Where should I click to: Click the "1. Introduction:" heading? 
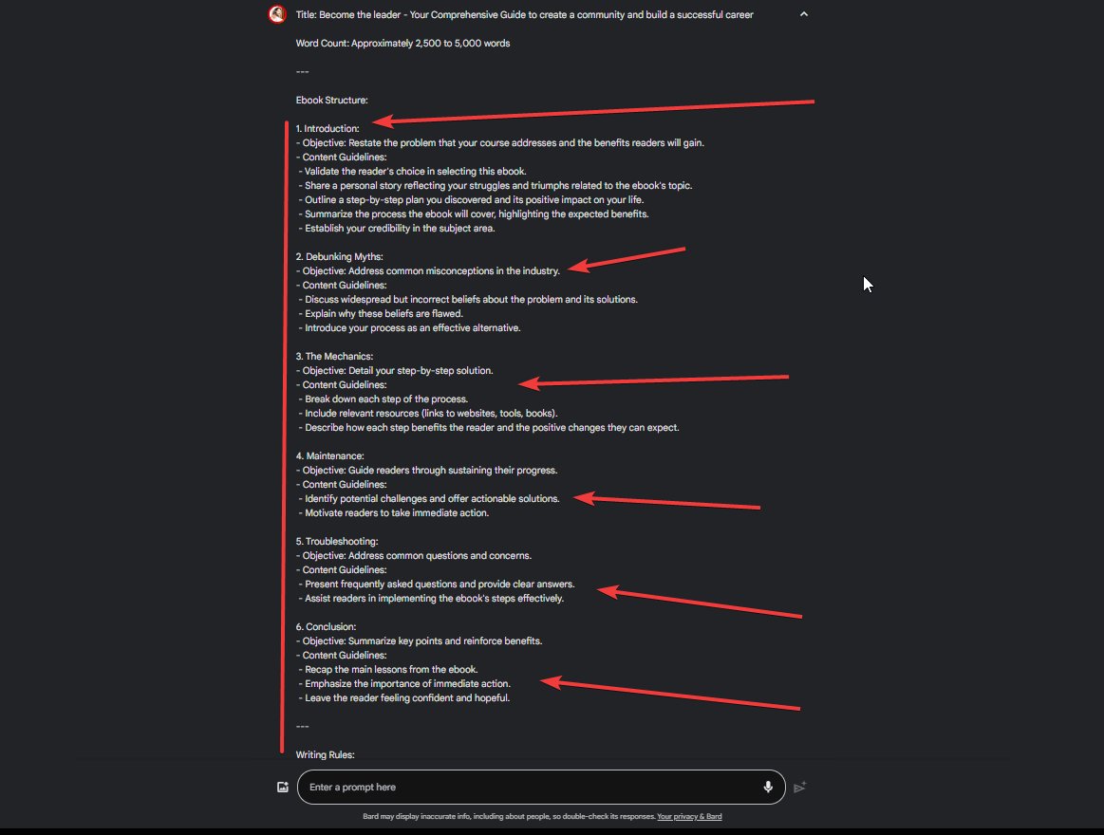[327, 129]
